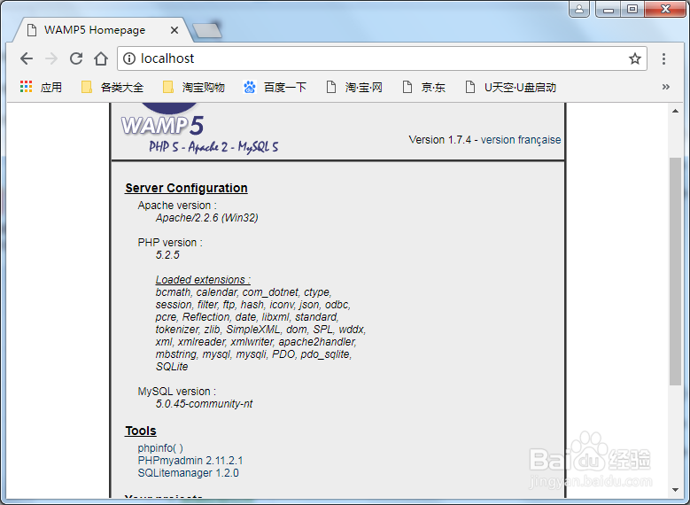This screenshot has height=505, width=690.
Task: Click the page scrollbar up arrow
Action: coord(676,111)
